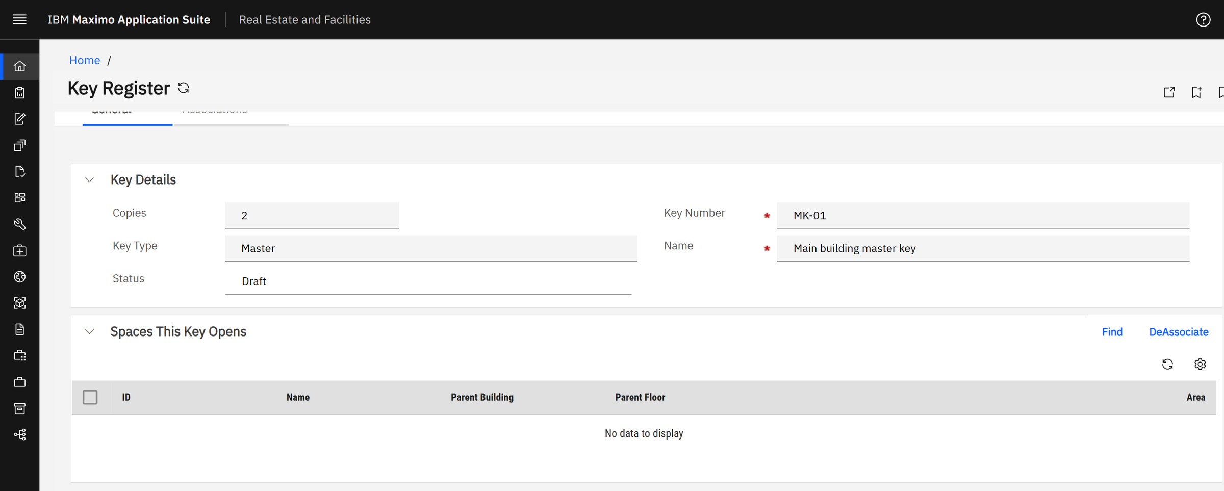Viewport: 1224px width, 491px height.
Task: Click the Find action link
Action: pyautogui.click(x=1112, y=332)
